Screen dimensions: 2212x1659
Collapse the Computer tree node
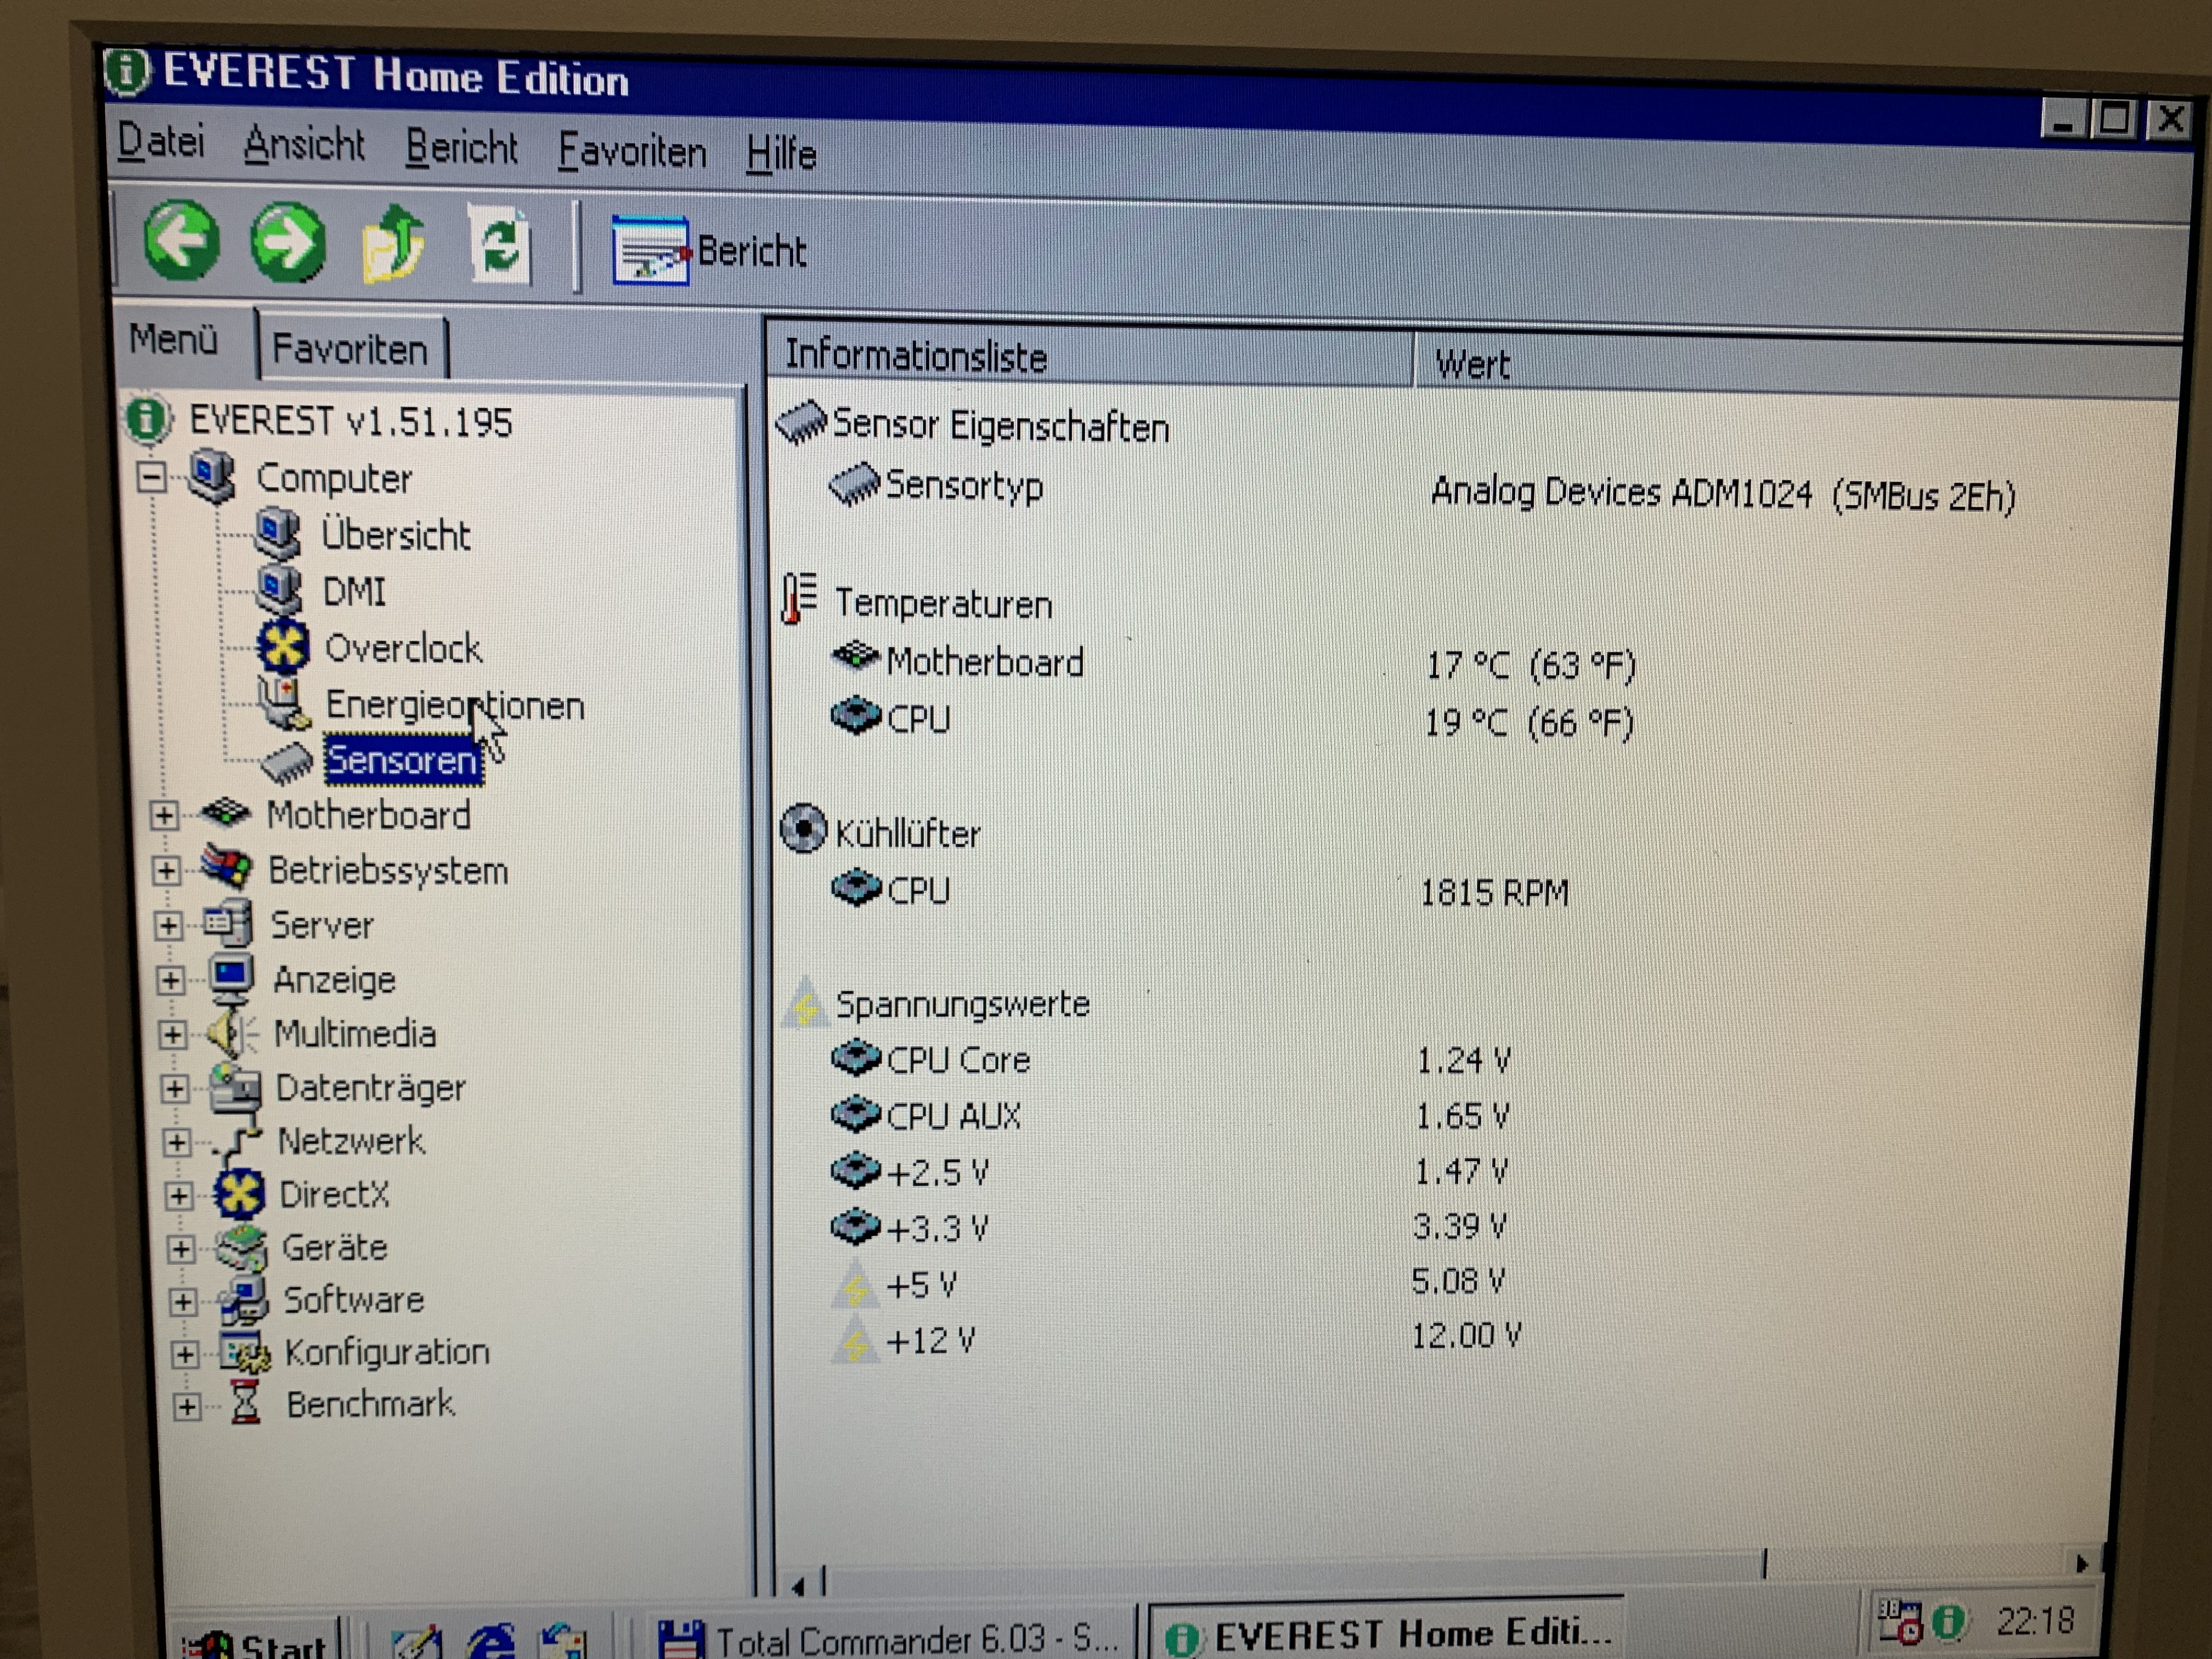pos(151,477)
